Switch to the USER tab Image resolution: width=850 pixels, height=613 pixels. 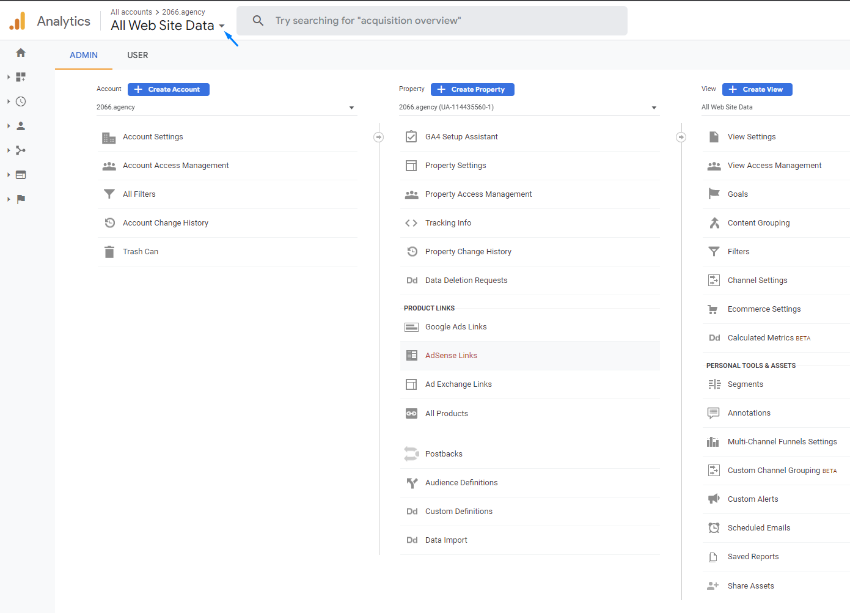click(137, 55)
